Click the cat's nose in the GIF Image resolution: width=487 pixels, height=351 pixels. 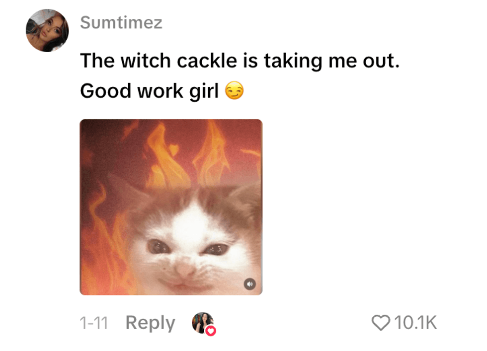[185, 269]
